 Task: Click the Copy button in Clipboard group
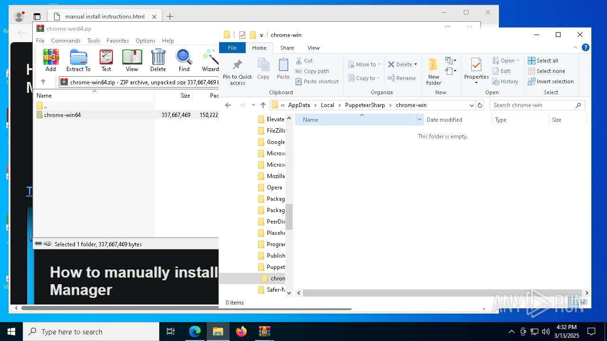tap(263, 69)
